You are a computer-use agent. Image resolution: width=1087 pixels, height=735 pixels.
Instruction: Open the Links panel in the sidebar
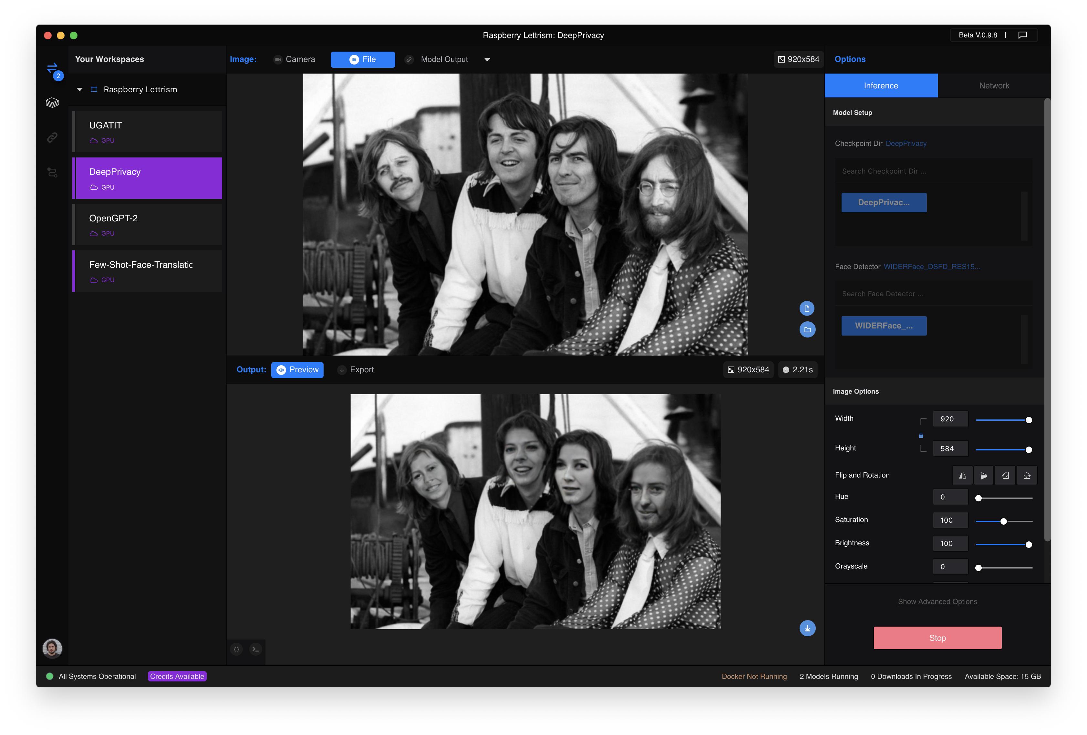click(x=52, y=137)
